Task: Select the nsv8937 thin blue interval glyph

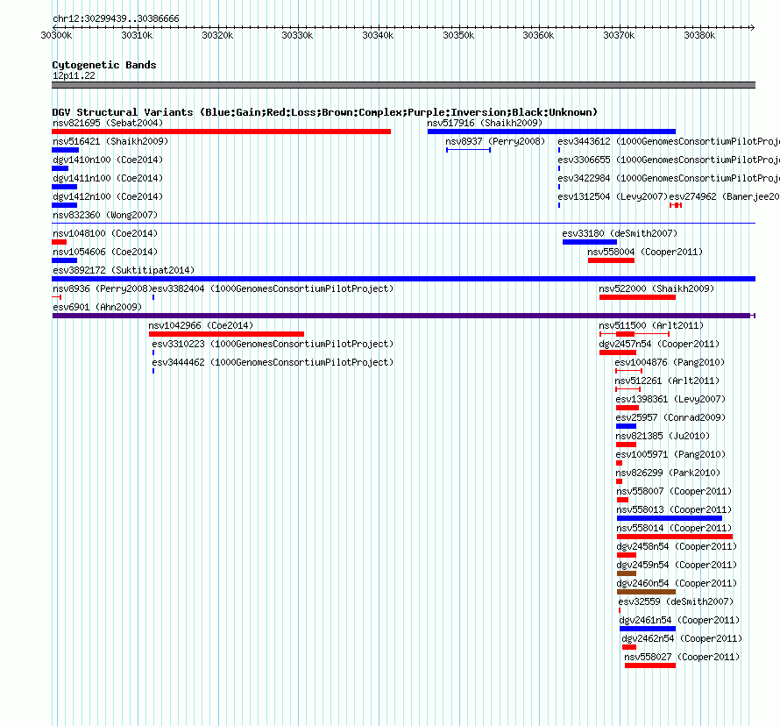Action: [469, 150]
